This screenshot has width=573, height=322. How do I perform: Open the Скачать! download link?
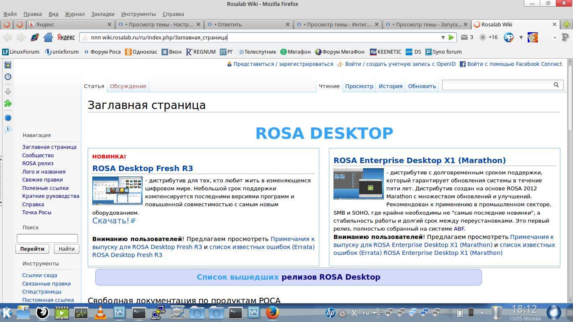(x=111, y=221)
